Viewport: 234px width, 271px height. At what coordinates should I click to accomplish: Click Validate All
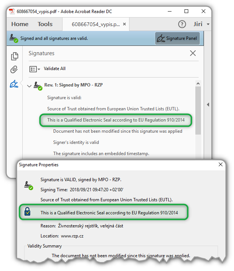pyautogui.click(x=55, y=69)
